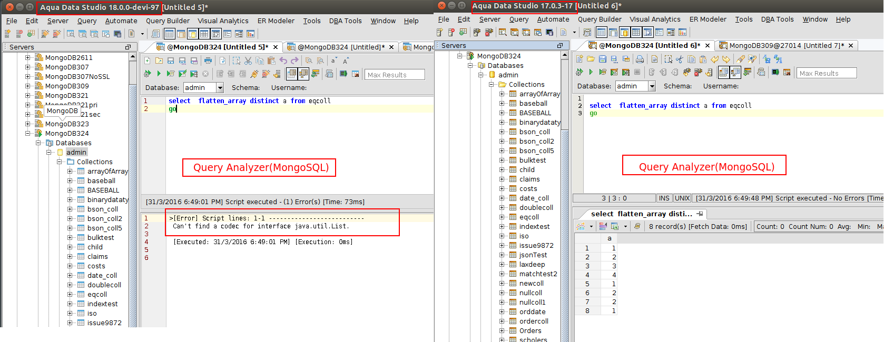Click Execute gear icon in left window
This screenshot has width=884, height=342.
148,74
